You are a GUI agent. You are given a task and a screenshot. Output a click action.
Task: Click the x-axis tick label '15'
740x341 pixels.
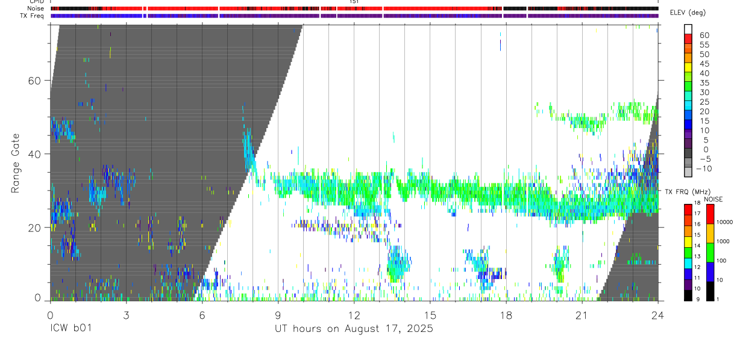[430, 315]
